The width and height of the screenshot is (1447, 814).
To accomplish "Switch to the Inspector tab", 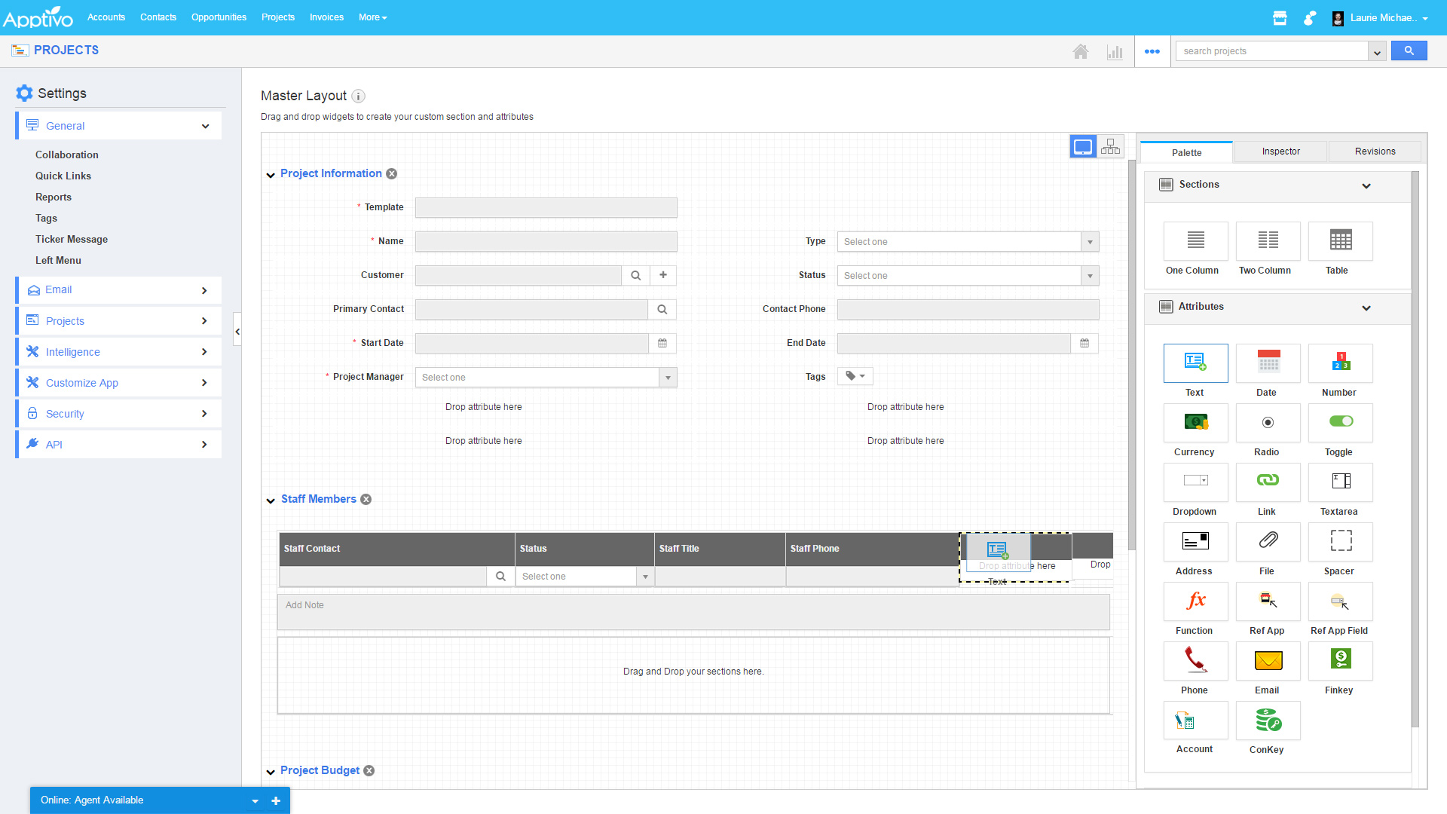I will tap(1280, 151).
